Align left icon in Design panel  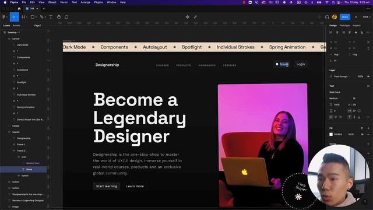click(330, 33)
